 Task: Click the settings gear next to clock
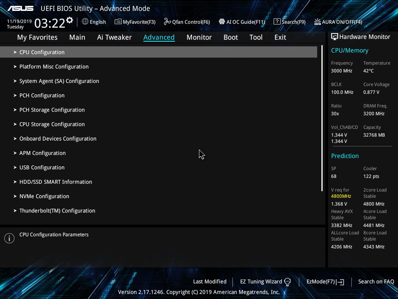(x=70, y=20)
